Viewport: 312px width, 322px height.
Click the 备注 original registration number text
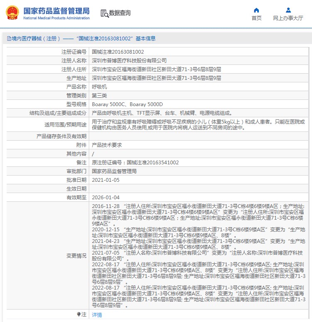coord(135,162)
